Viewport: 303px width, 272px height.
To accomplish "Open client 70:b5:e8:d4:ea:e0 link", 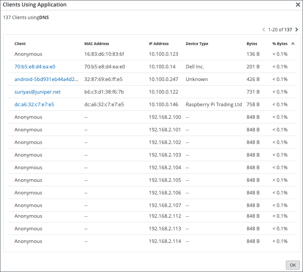I will coord(35,66).
